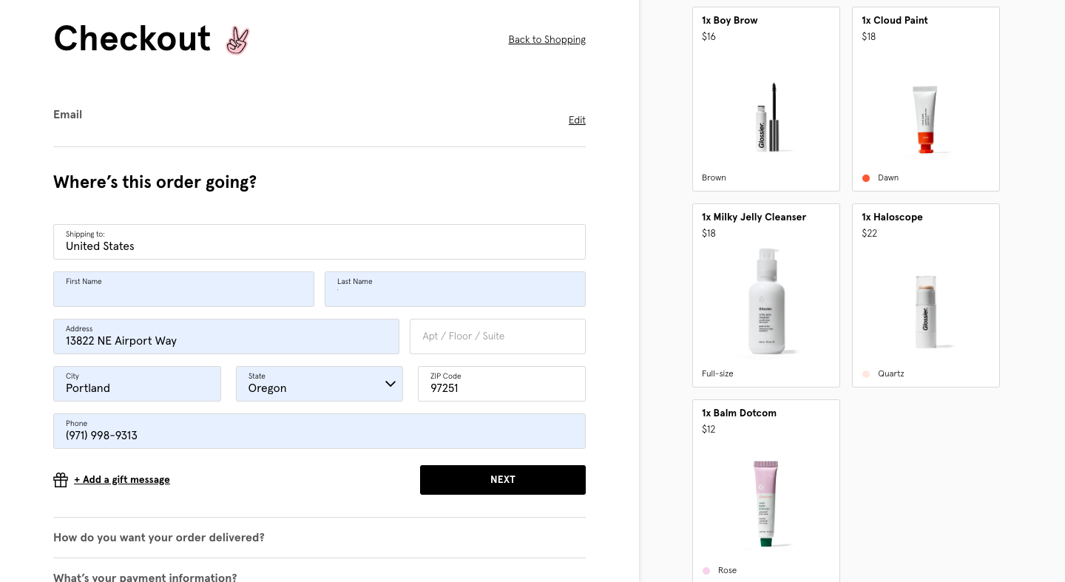
Task: Click the Boy Brow product image
Action: tap(767, 117)
